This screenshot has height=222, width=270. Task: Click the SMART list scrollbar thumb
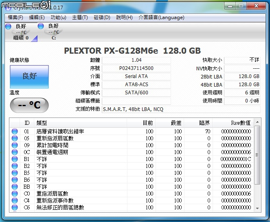(257, 155)
